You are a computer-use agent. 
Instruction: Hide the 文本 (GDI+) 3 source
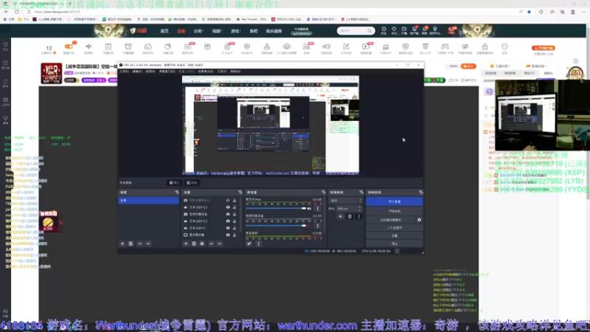click(x=228, y=207)
